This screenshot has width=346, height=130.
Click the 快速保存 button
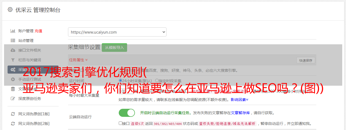click(x=306, y=60)
